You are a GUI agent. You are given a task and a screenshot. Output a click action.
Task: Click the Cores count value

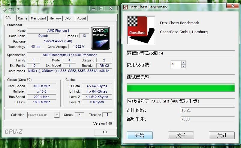tap(80, 115)
